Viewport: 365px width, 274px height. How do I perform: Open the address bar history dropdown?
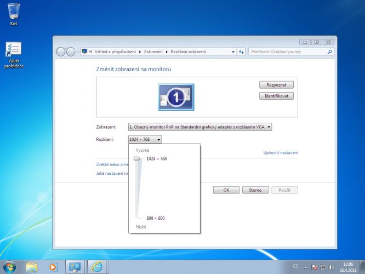click(233, 52)
